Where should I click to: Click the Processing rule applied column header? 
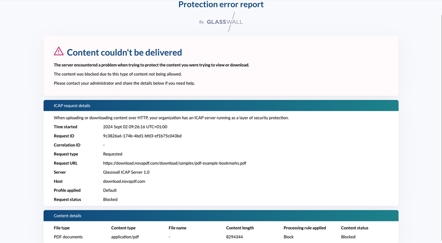click(x=304, y=228)
